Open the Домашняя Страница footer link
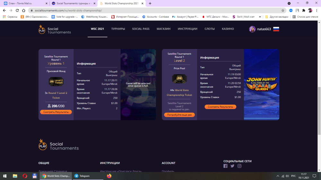The image size is (321, 180). 53,171
